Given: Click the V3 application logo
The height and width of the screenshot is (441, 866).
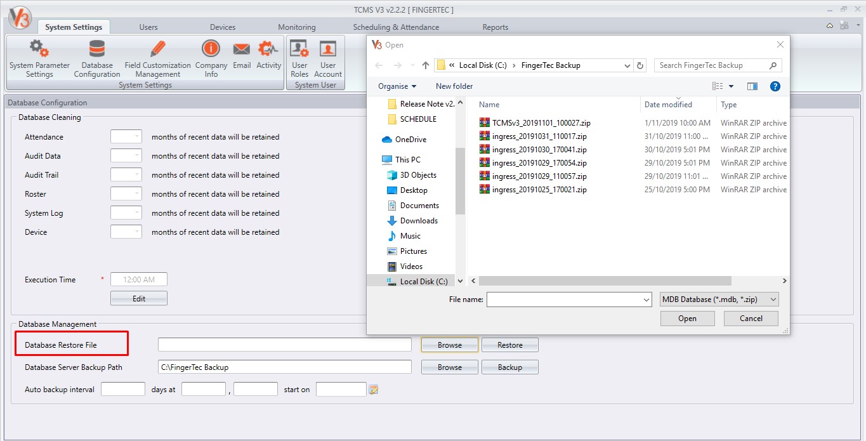Looking at the screenshot, I should pyautogui.click(x=20, y=17).
